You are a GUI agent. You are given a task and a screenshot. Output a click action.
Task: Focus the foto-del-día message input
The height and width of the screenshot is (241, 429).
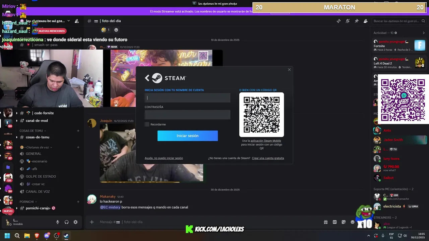[208, 222]
